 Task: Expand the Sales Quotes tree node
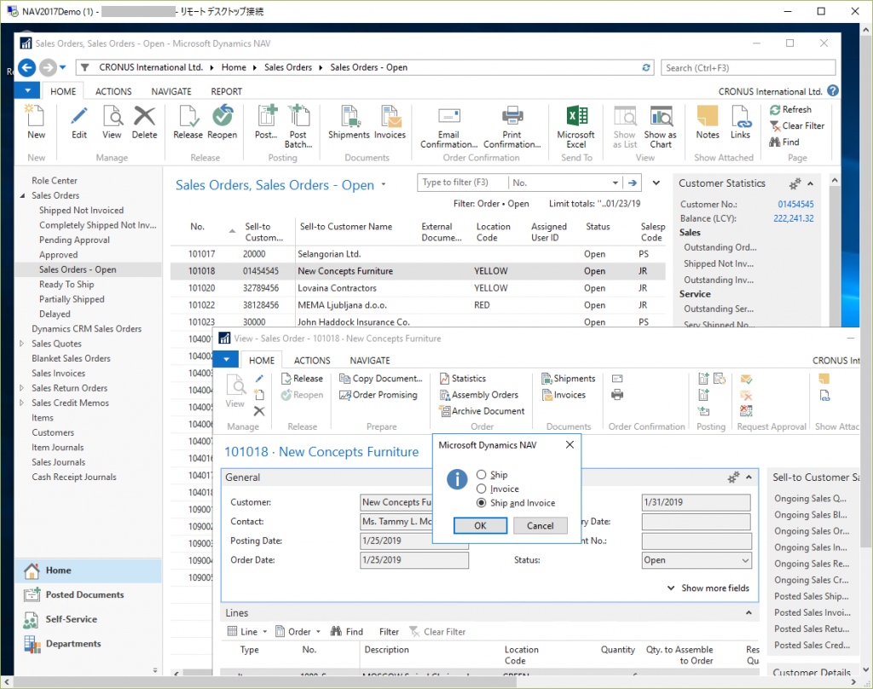coord(21,344)
